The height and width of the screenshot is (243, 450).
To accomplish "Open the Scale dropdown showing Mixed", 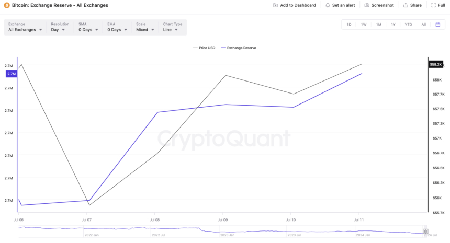I will point(145,30).
